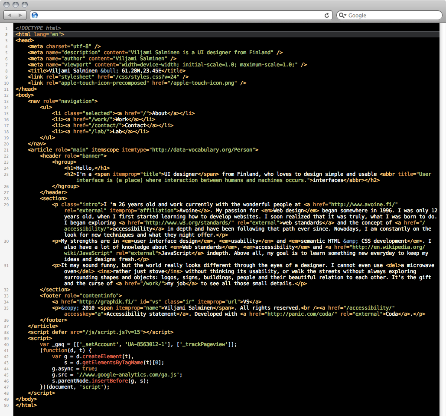Click inside the empty address bar
The width and height of the screenshot is (446, 416).
(x=181, y=15)
